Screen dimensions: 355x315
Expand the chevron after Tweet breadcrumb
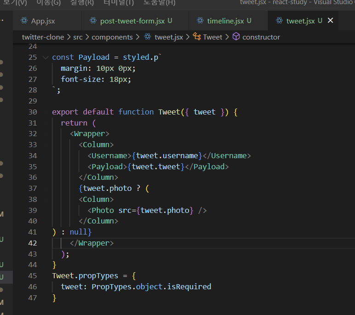[x=227, y=37]
